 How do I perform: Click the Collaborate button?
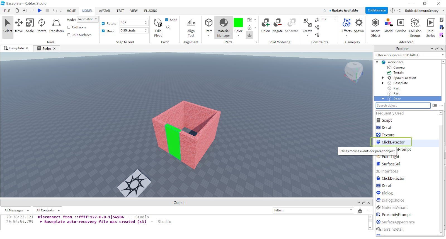coord(377,10)
